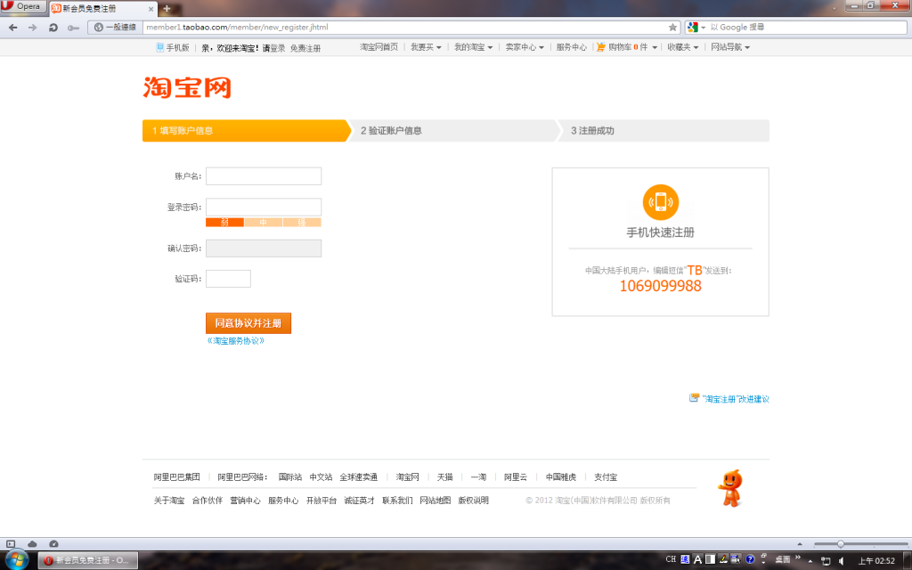Expand the 网站导航 site navigation dropdown
The width and height of the screenshot is (912, 570).
(730, 47)
